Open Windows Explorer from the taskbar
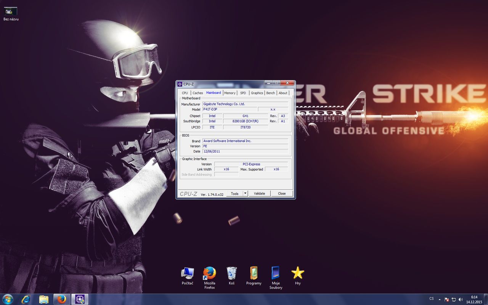This screenshot has height=305, width=488. tap(44, 299)
